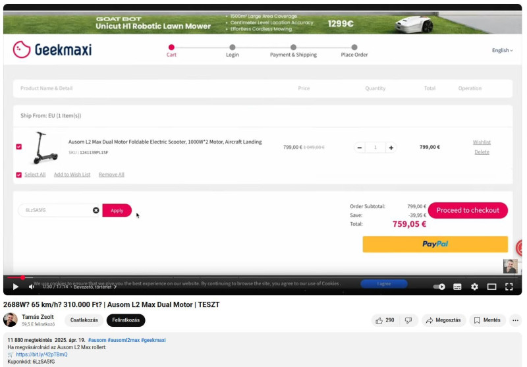Open Ausom L2 Max product title

[165, 142]
